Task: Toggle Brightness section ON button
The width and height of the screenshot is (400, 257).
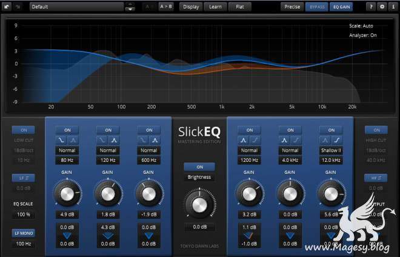Action: tap(200, 167)
